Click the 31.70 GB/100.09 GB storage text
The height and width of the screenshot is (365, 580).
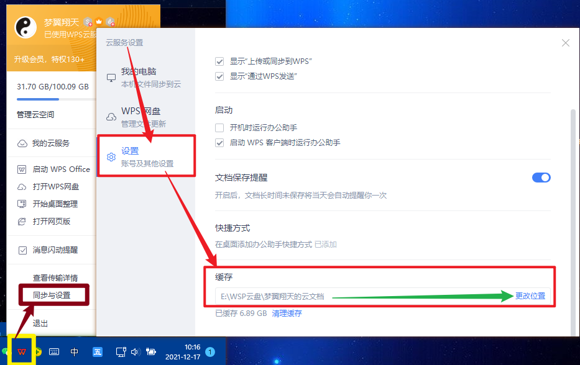pyautogui.click(x=53, y=87)
